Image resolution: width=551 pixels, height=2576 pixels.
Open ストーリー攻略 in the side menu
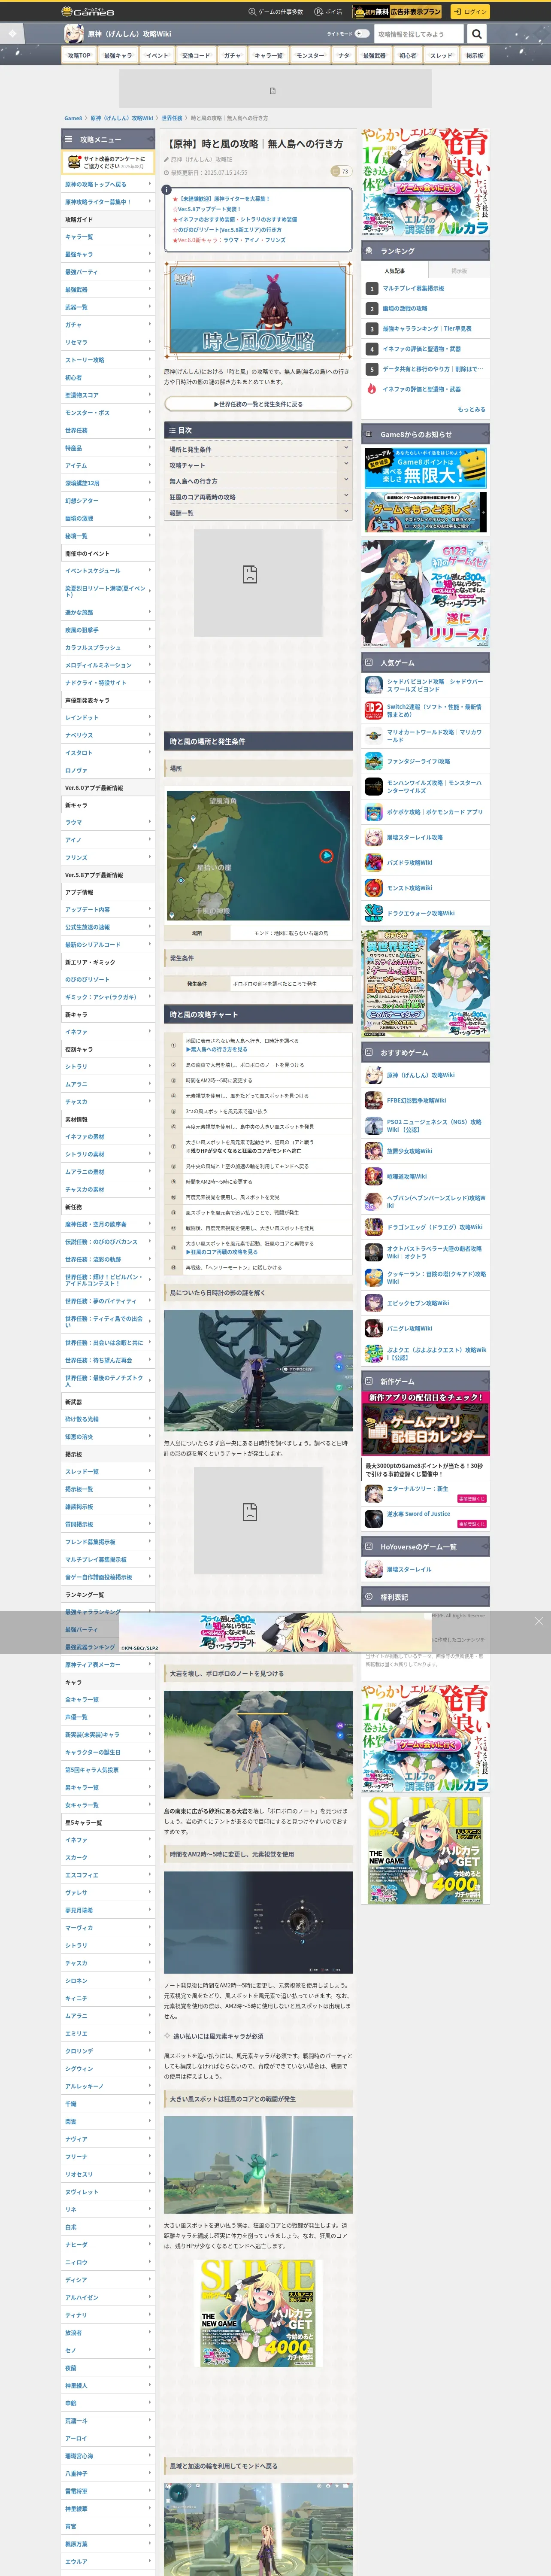tap(108, 360)
